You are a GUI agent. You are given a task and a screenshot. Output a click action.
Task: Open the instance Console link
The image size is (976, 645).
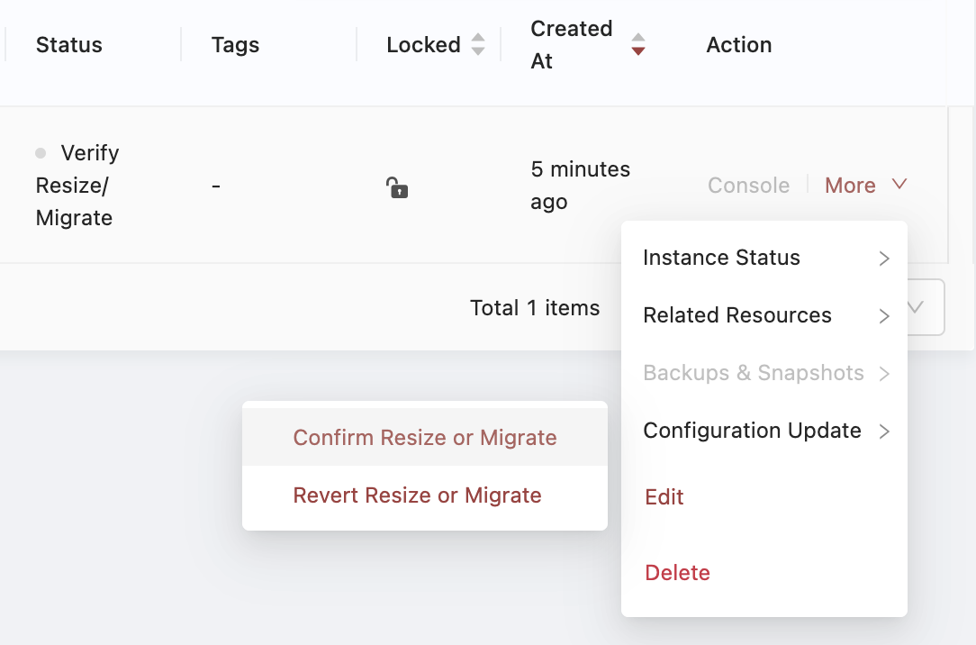coord(748,186)
